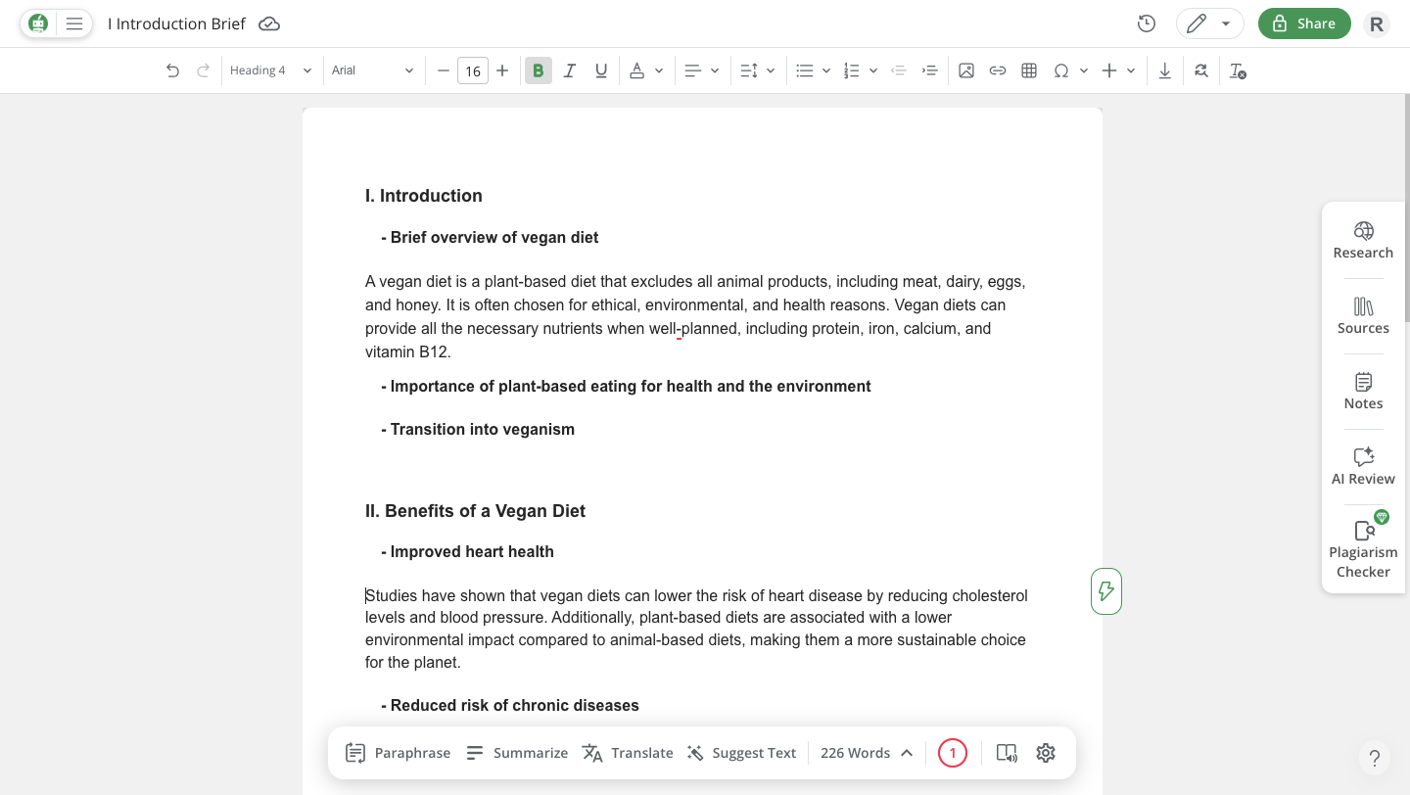Open the Notes side panel
The image size is (1410, 795).
point(1363,391)
